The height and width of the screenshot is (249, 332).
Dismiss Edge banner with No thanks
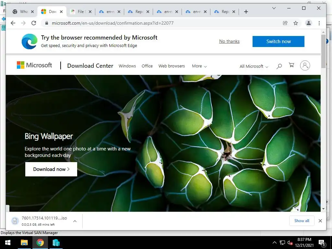pos(229,41)
